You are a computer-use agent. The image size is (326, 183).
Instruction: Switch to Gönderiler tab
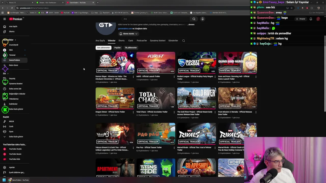click(173, 41)
